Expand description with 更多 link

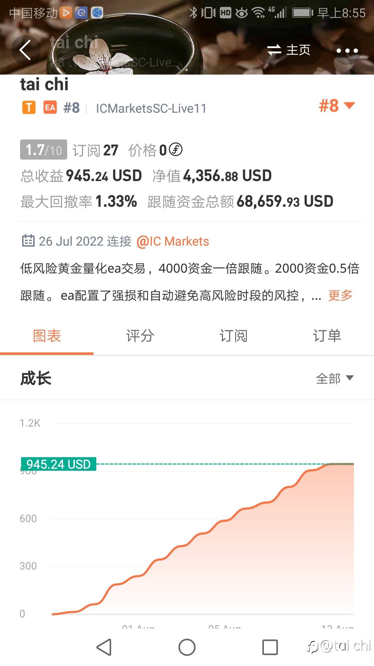(340, 295)
